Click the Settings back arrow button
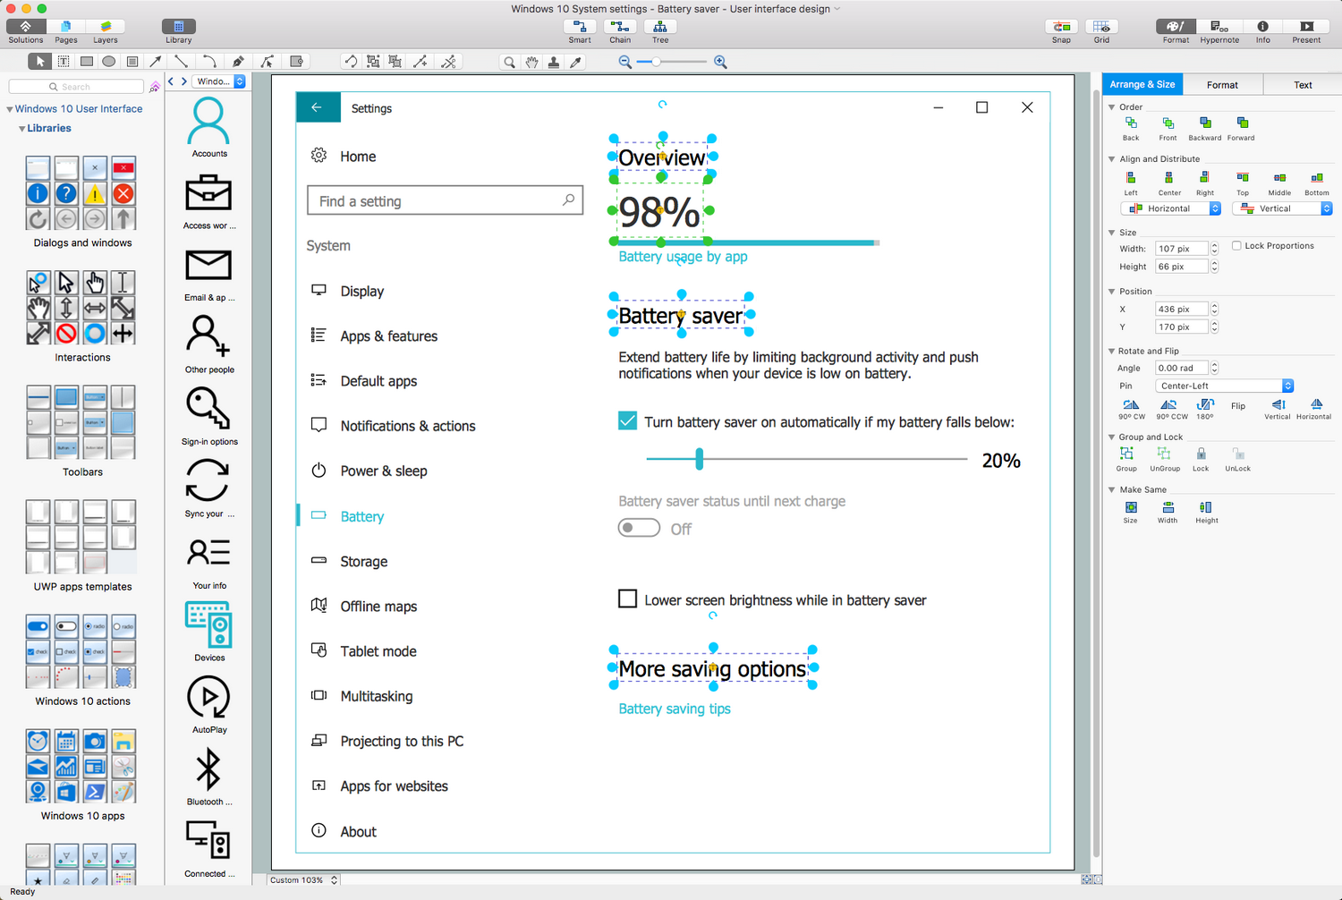 tap(318, 107)
